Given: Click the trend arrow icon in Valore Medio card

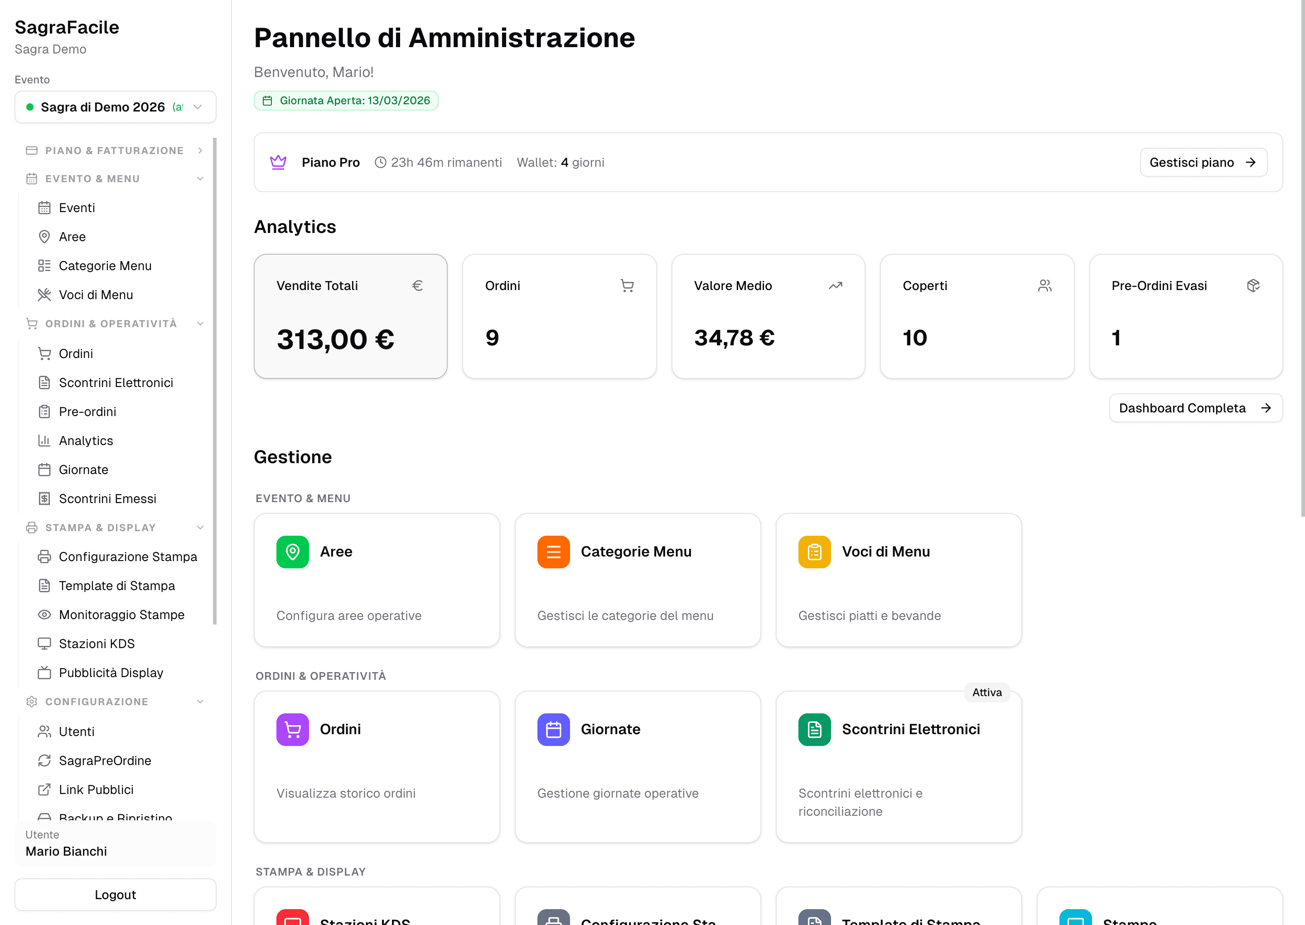Looking at the screenshot, I should [835, 286].
